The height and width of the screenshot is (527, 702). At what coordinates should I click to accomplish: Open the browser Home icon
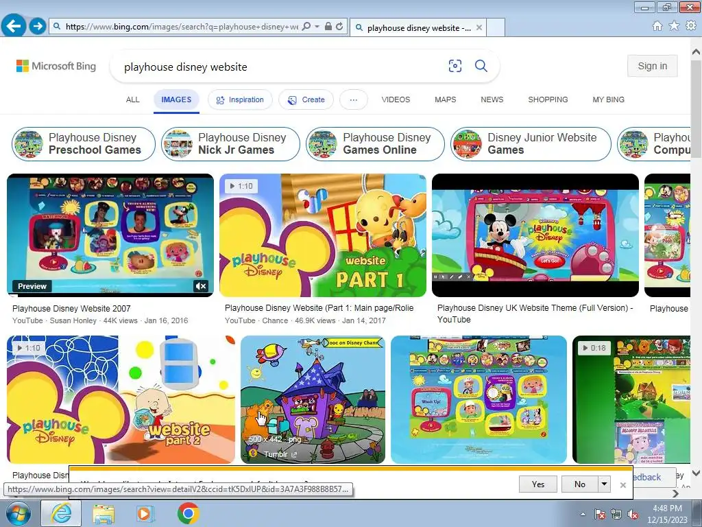pos(657,26)
